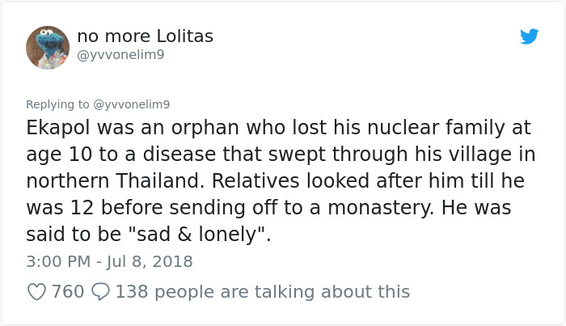Click the reply speech bubble icon
566x326 pixels.
point(101,291)
